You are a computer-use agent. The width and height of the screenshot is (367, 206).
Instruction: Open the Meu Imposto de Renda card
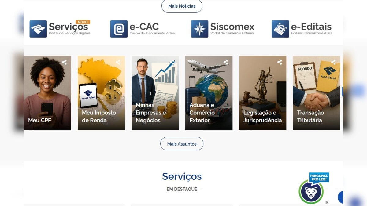[101, 93]
